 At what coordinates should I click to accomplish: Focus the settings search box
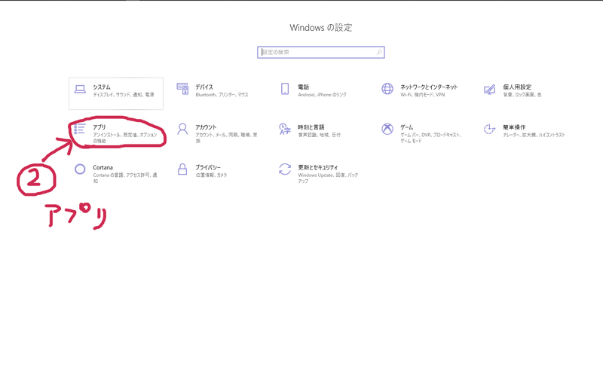(321, 52)
